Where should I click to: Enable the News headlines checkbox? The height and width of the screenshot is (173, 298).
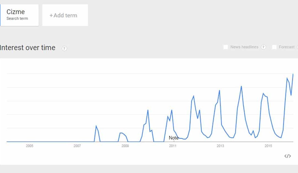pos(226,47)
